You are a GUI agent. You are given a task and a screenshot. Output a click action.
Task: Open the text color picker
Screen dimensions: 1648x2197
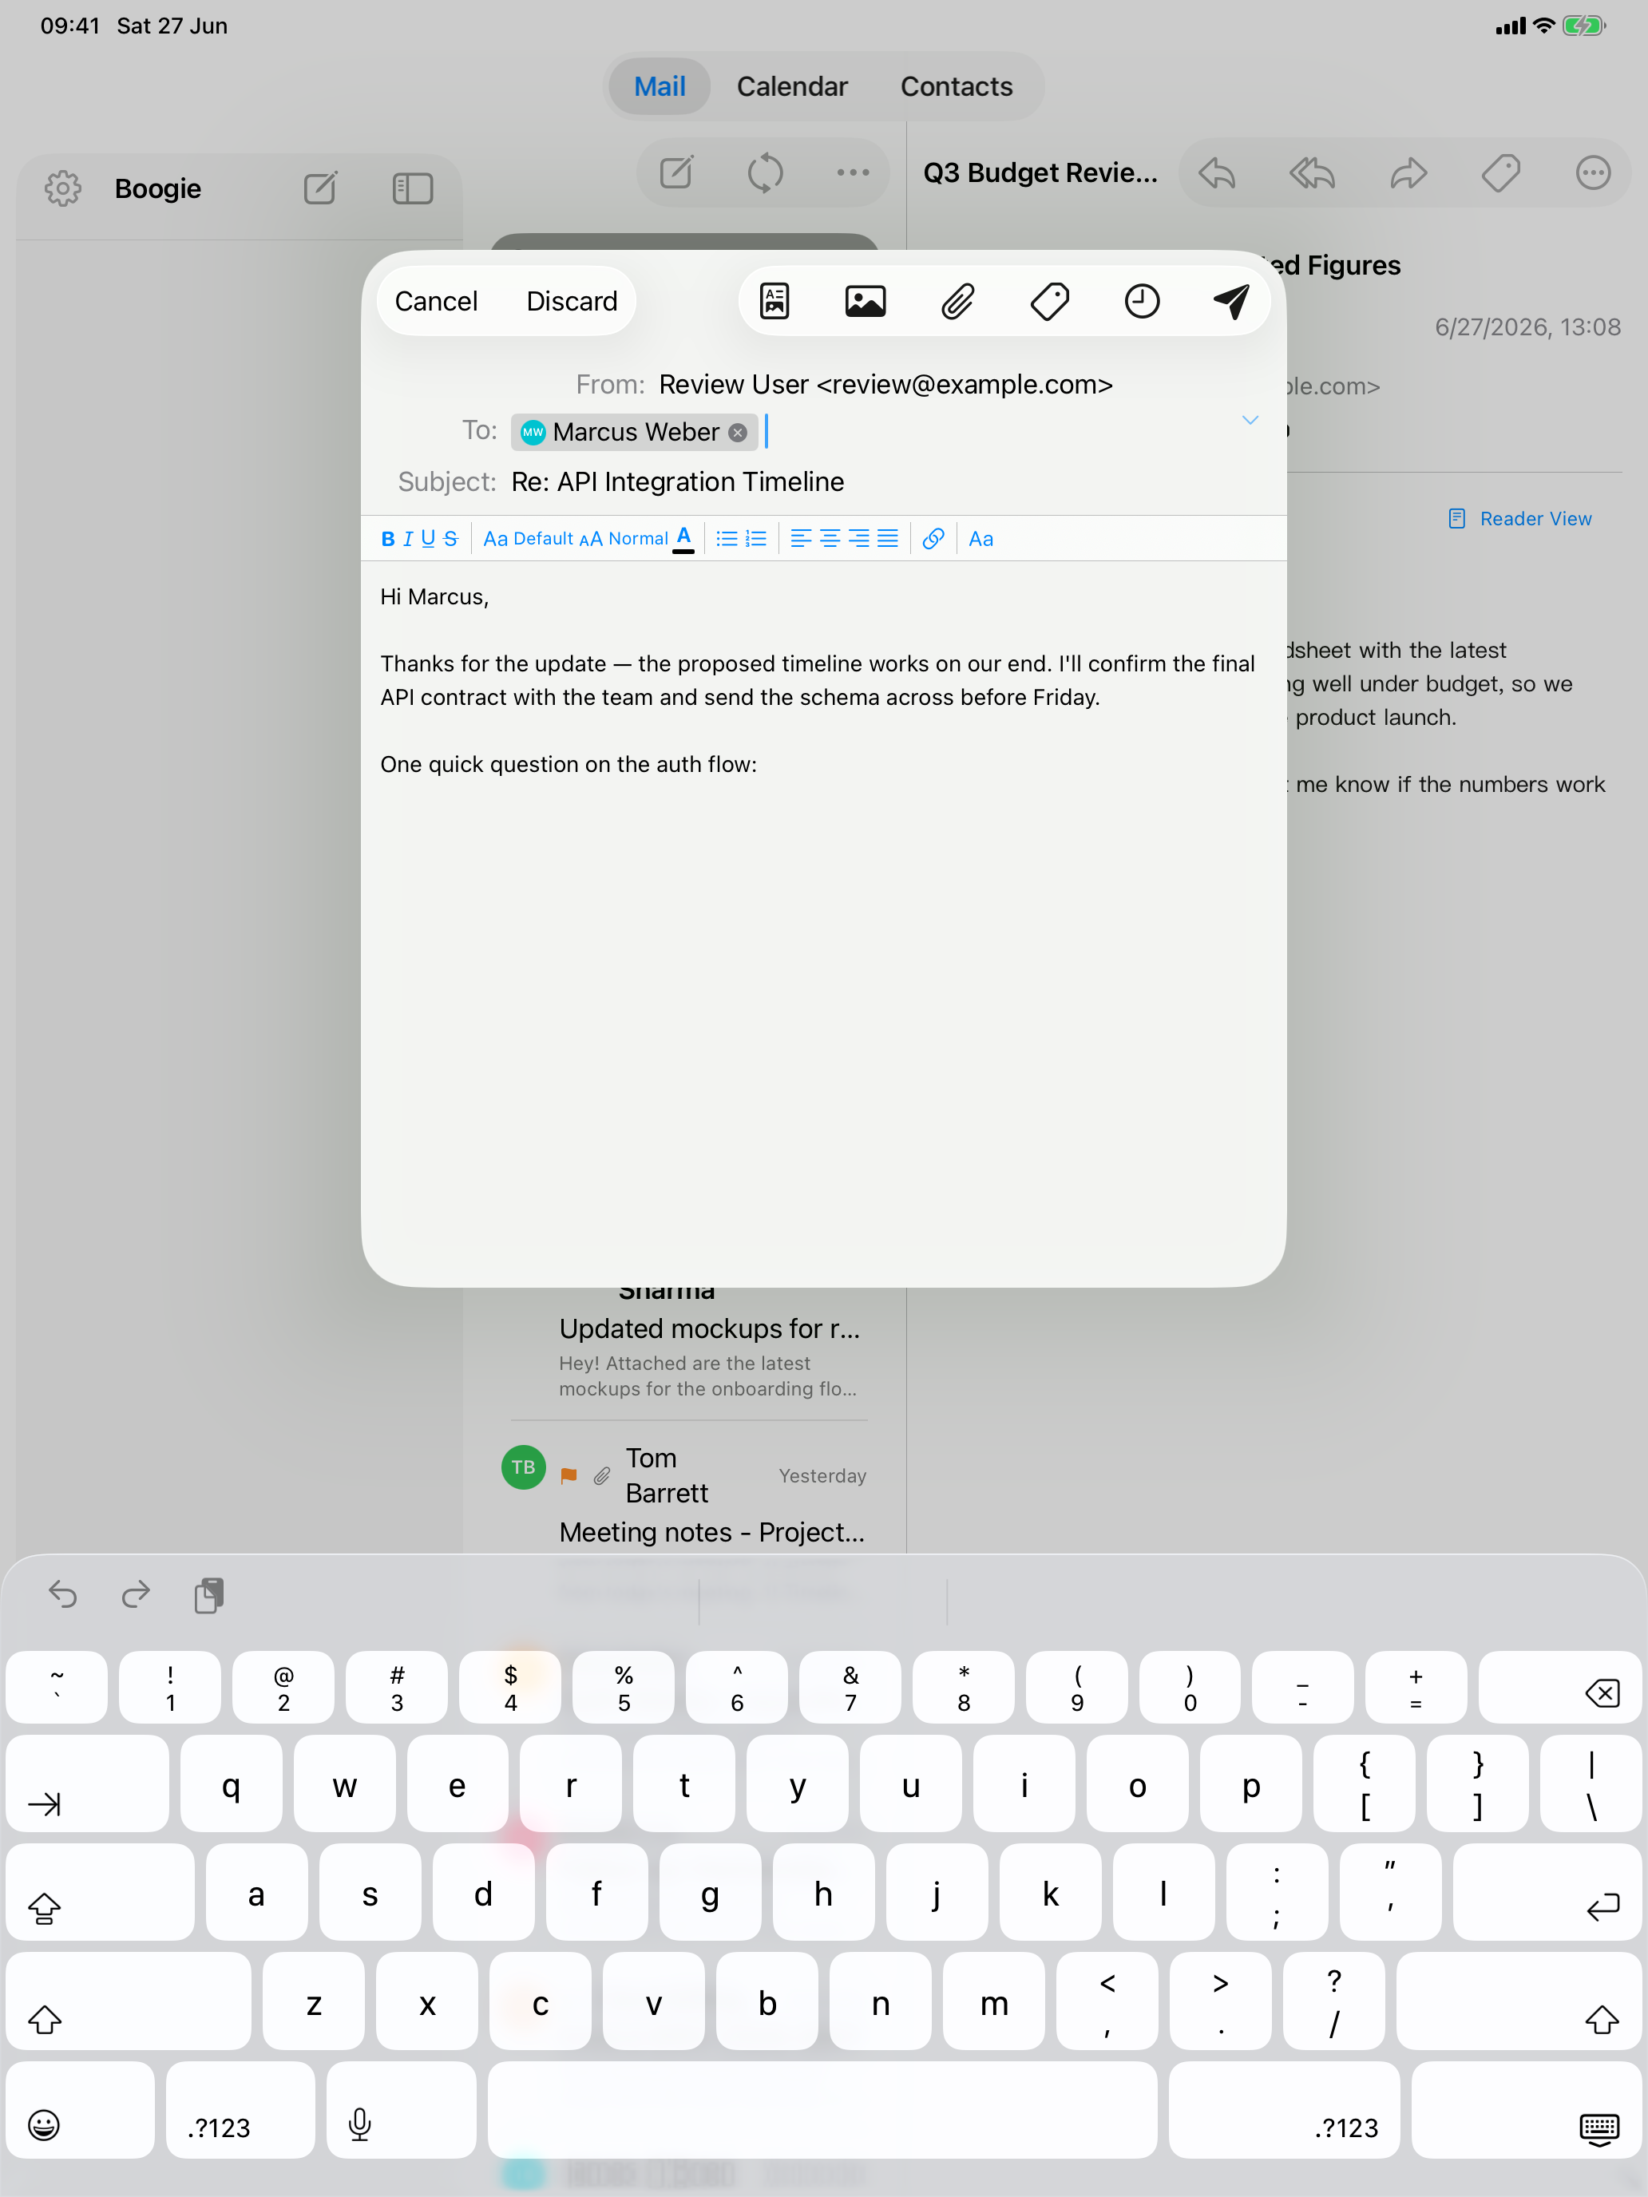click(683, 538)
